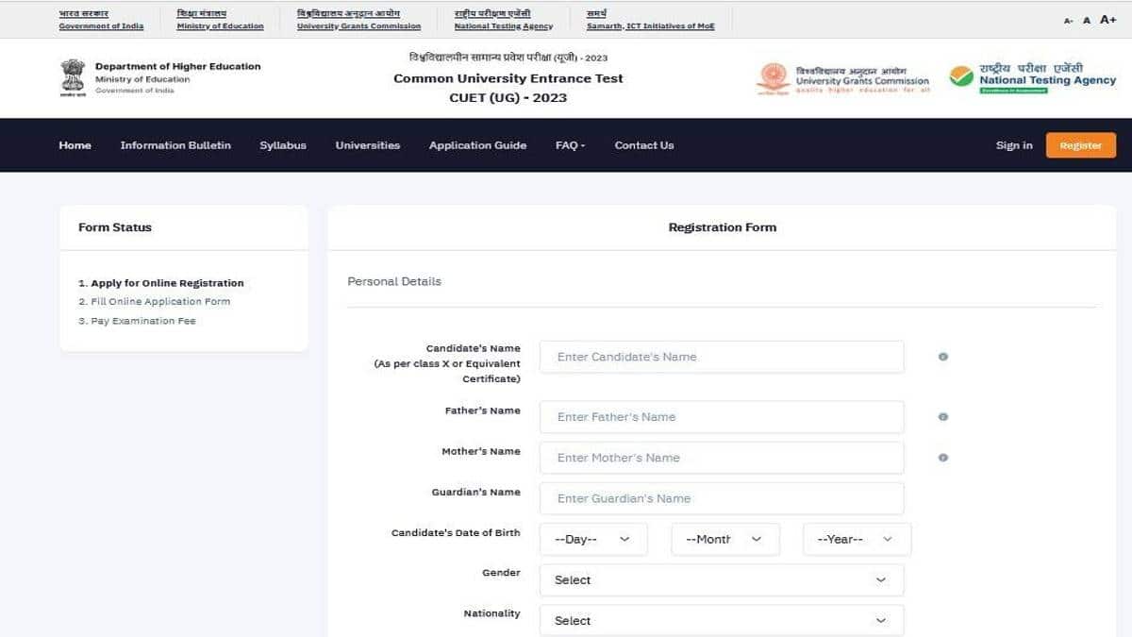Click the info icon beside Father's Name
The image size is (1132, 637).
(942, 416)
